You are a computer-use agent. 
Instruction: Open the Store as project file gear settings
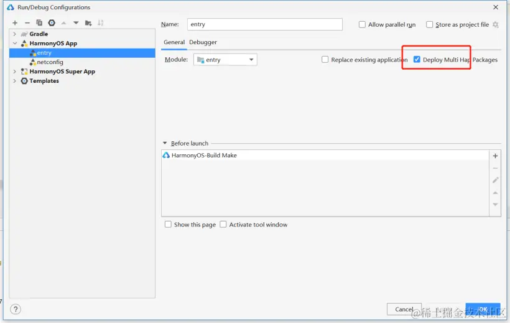[495, 24]
